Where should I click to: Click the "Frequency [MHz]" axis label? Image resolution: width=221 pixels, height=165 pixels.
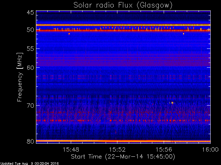tap(20, 77)
